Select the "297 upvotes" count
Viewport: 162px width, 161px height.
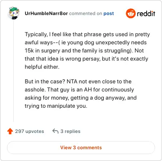30,131
